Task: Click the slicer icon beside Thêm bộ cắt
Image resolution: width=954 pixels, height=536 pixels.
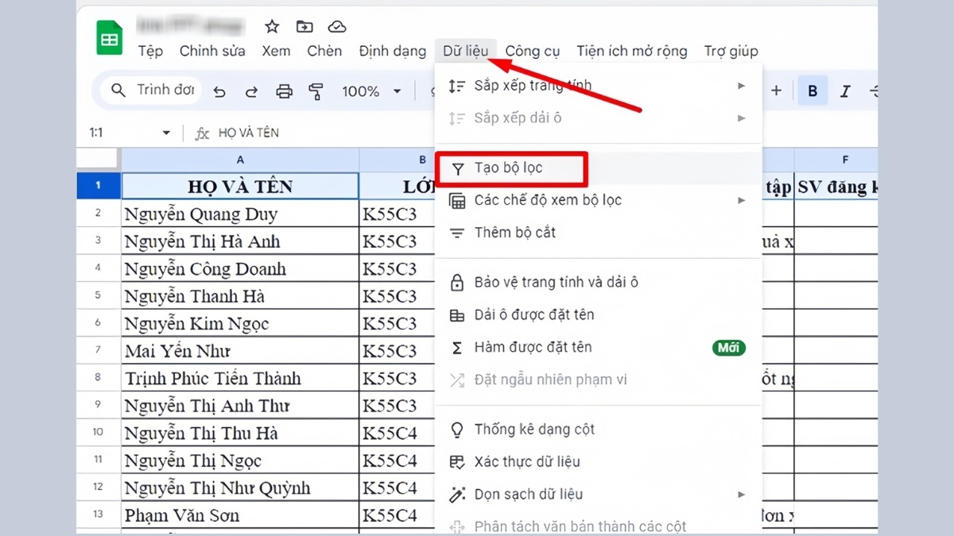Action: (457, 233)
